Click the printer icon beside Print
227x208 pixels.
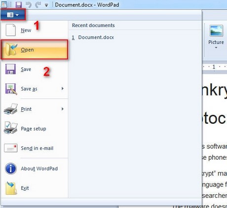coord(11,109)
